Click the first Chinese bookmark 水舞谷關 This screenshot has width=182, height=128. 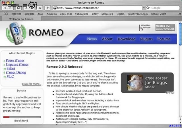pyautogui.click(x=16, y=14)
